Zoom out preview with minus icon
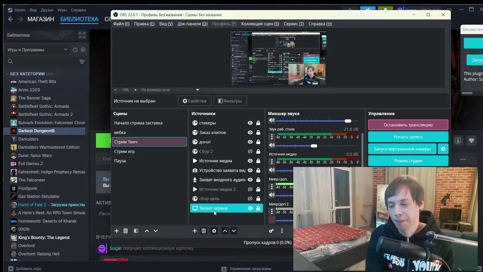 tap(115, 90)
